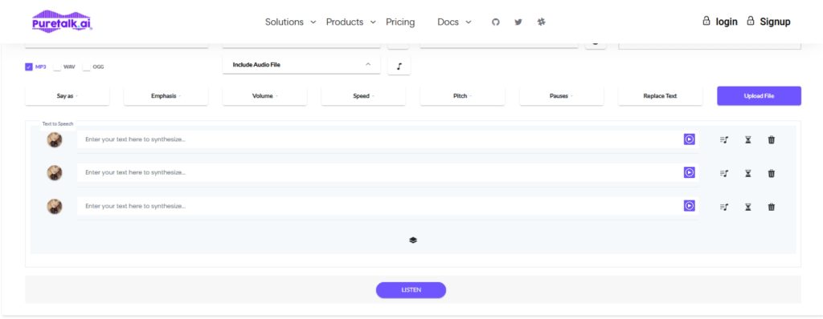
Task: Open the Twitter icon link in header
Action: (518, 22)
